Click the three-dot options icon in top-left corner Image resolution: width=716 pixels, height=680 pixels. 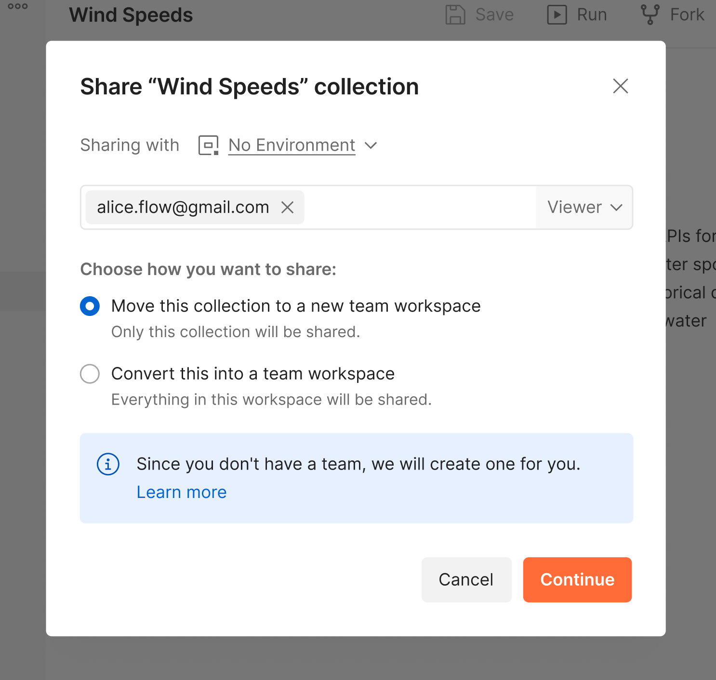coord(18,6)
